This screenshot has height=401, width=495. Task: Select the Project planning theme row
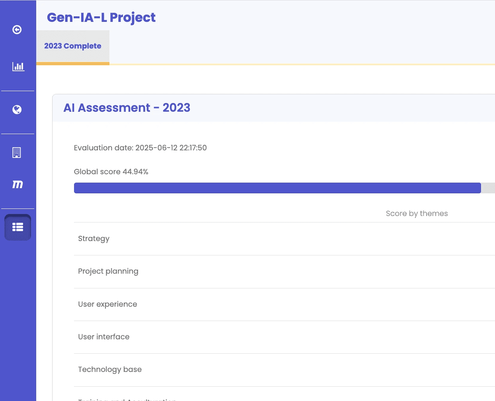pos(285,272)
